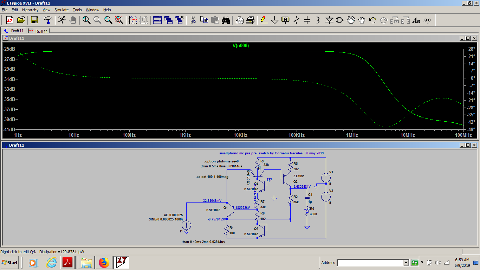Open the Help menu
Image resolution: width=480 pixels, height=270 pixels.
(107, 10)
